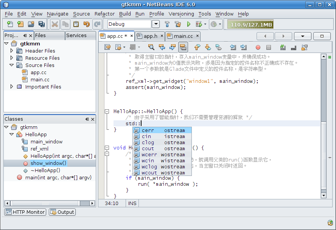Click red Start Macro Recording icon
Screen dimensions: 336x230
pyautogui.click(x=258, y=47)
